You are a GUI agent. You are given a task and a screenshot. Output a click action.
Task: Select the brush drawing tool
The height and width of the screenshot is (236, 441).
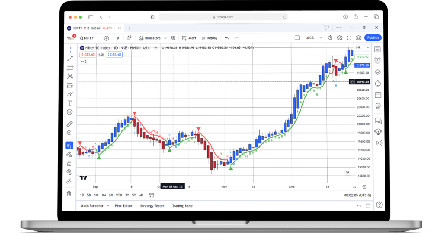tap(70, 94)
